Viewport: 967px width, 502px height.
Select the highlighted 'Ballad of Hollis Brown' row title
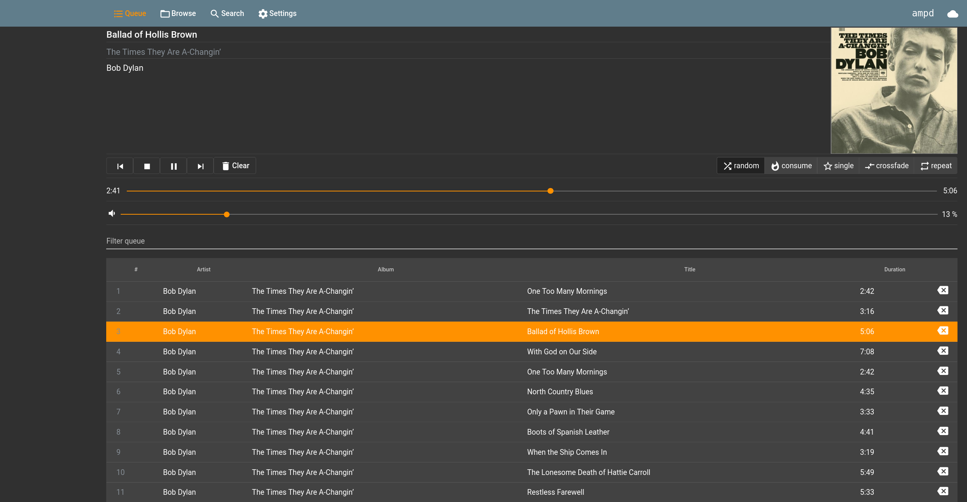[x=563, y=331]
